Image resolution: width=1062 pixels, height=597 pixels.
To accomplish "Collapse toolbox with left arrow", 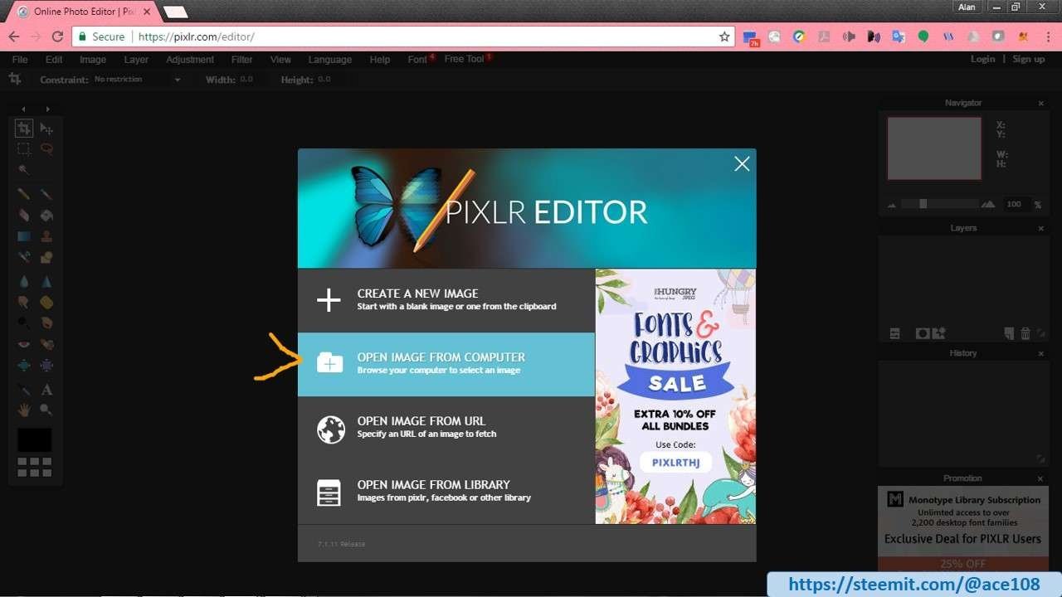I will pos(24,109).
